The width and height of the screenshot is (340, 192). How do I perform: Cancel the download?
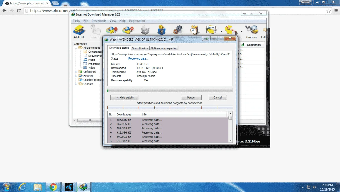click(x=218, y=98)
